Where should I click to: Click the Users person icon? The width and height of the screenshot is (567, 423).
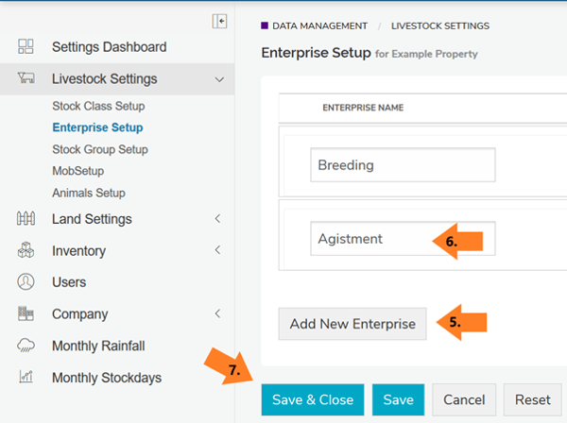pyautogui.click(x=26, y=282)
